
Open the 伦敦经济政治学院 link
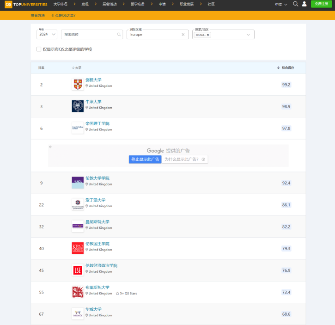click(x=102, y=265)
